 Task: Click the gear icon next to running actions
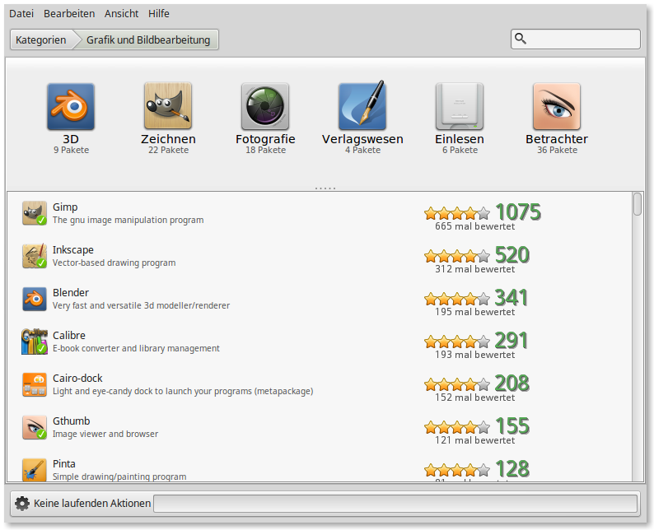coord(22,504)
